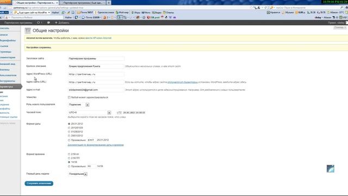Image resolution: width=348 pixels, height=196 pixels.
Task: Close the 'Общие настройки' browser tab
Action: click(57, 3)
